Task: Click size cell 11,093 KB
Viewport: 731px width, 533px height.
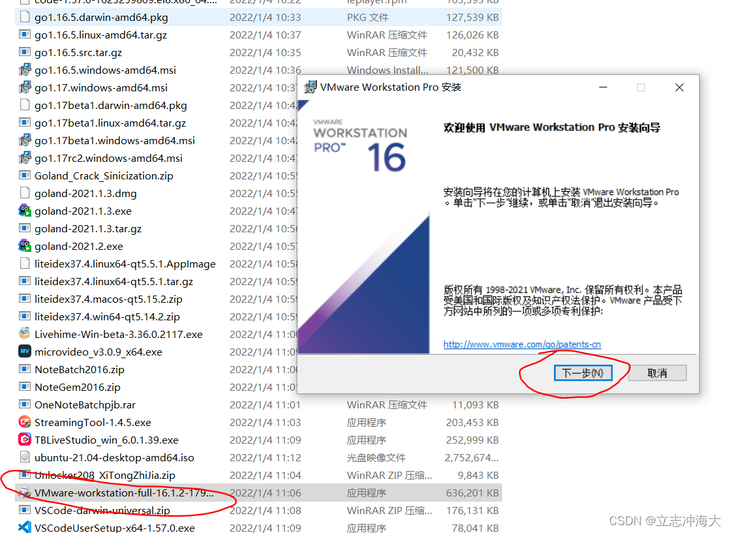Action: click(x=475, y=404)
